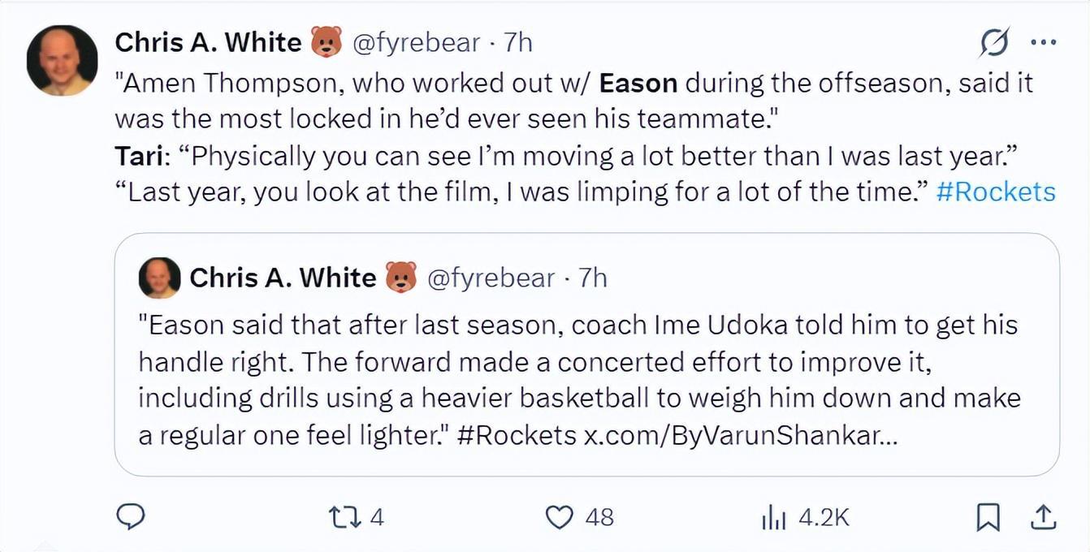Screen dimensions: 1090x552
Task: Open the Grok slash-circle icon
Action: (x=995, y=42)
